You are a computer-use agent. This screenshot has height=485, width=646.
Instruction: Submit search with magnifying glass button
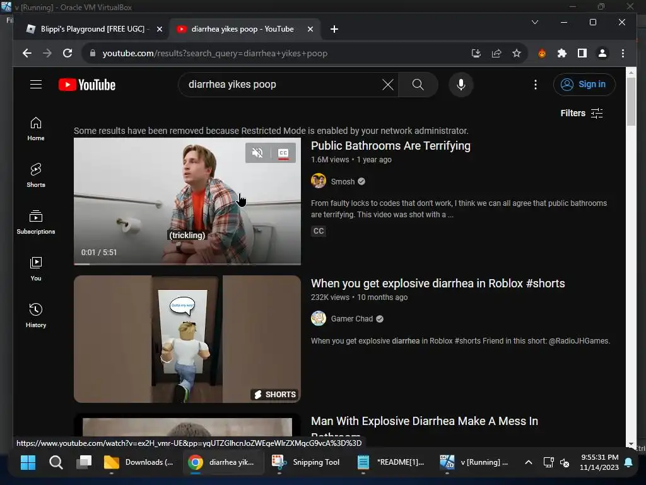point(418,85)
